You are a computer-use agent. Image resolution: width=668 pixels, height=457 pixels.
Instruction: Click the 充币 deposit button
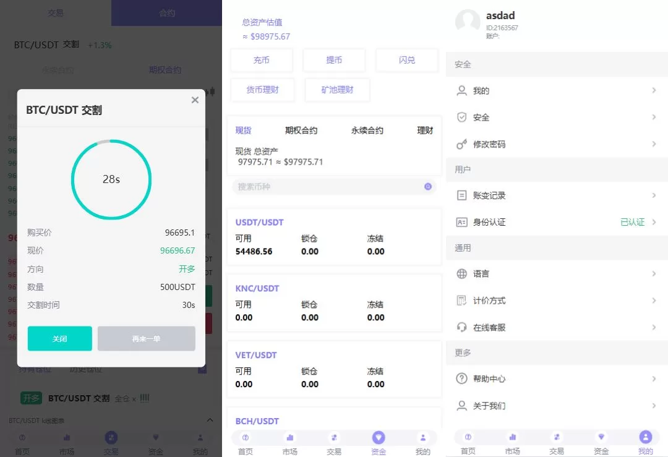pos(262,60)
